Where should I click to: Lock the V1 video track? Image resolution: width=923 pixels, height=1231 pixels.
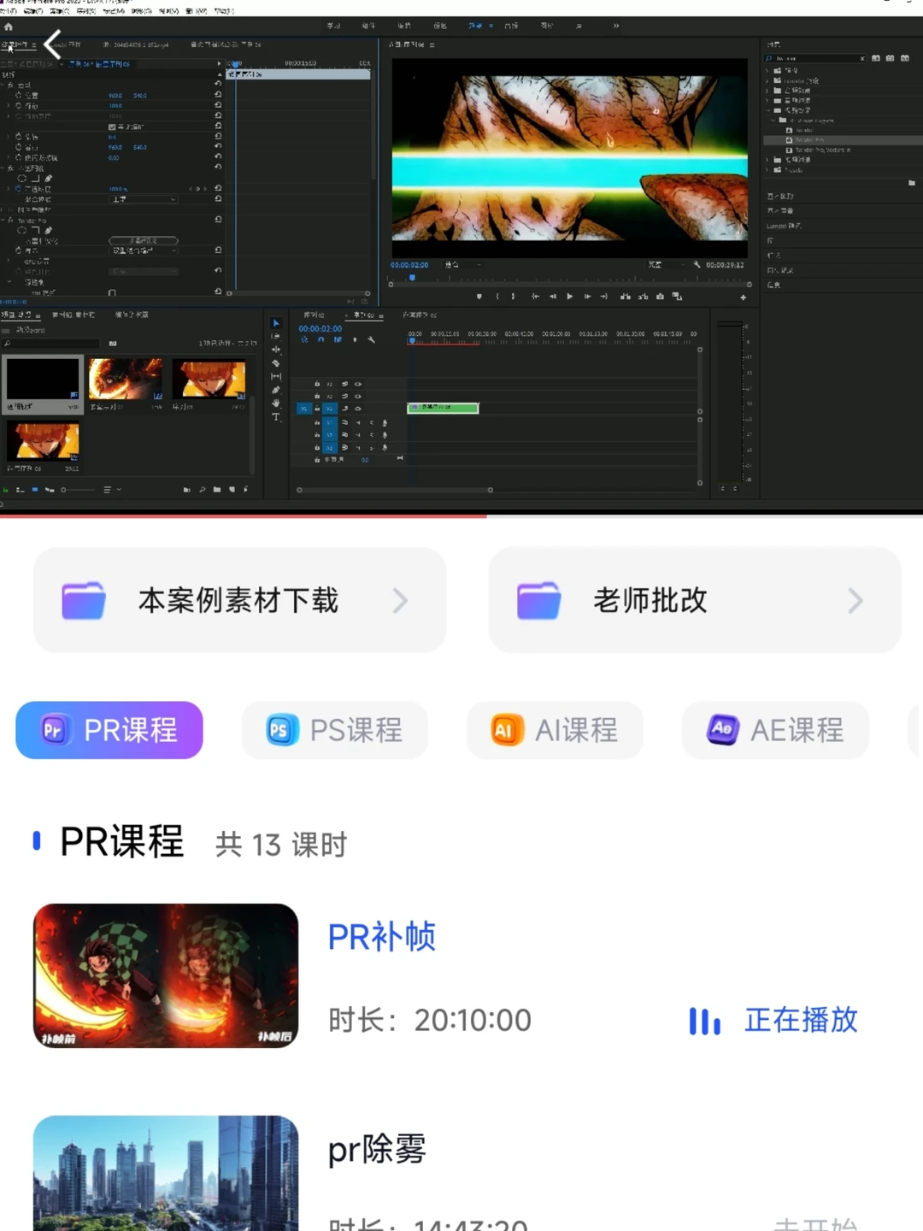(x=317, y=409)
